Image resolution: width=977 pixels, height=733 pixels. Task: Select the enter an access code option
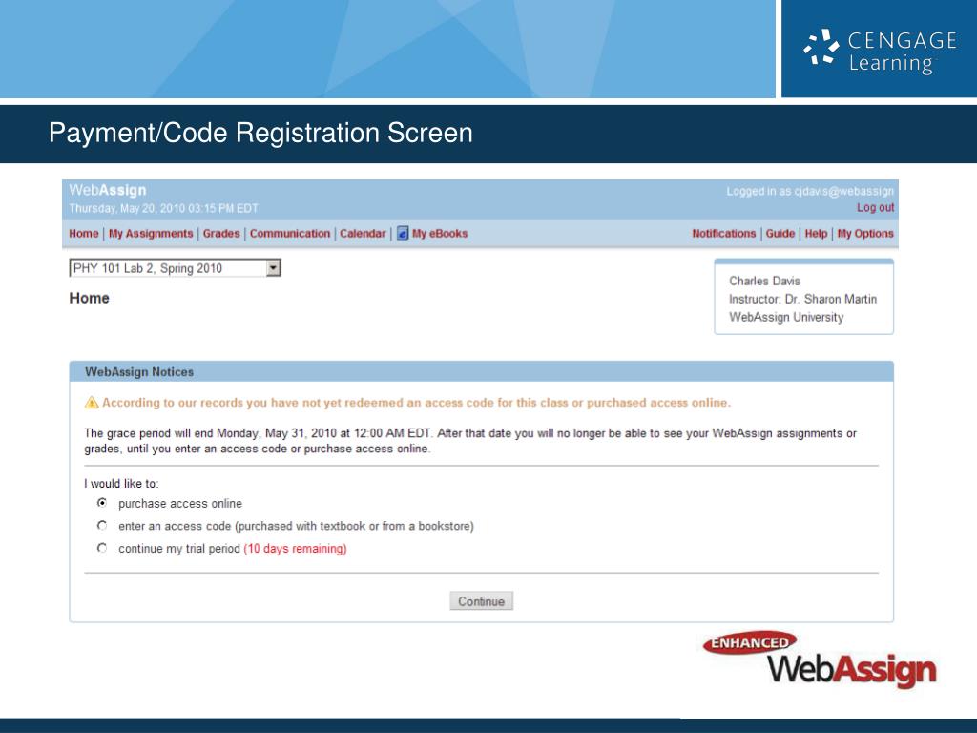pyautogui.click(x=102, y=526)
